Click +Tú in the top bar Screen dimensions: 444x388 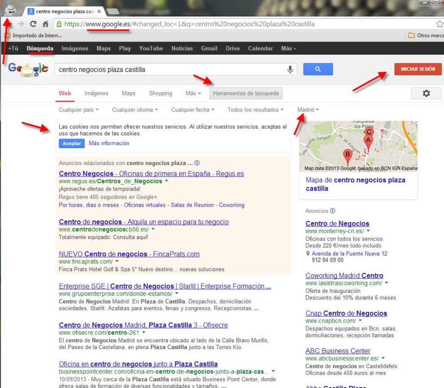tap(13, 48)
